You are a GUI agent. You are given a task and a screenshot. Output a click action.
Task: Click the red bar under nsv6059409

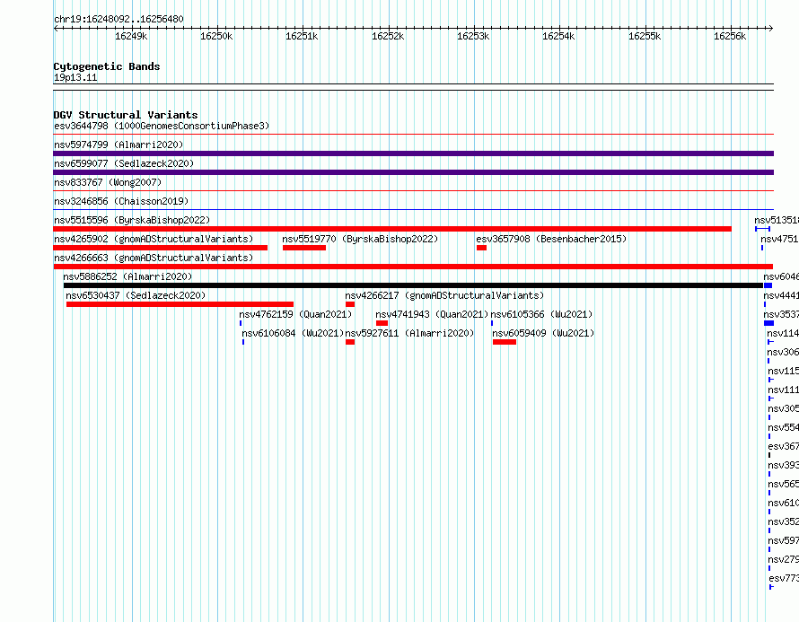[x=505, y=342]
